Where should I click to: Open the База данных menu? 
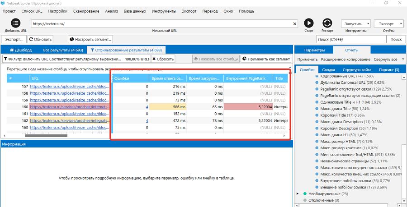coord(135,11)
